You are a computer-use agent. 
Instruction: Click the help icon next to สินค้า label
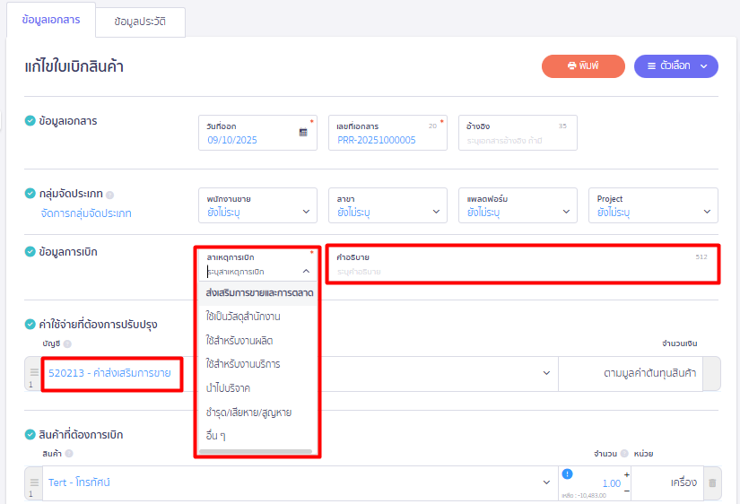[71, 453]
